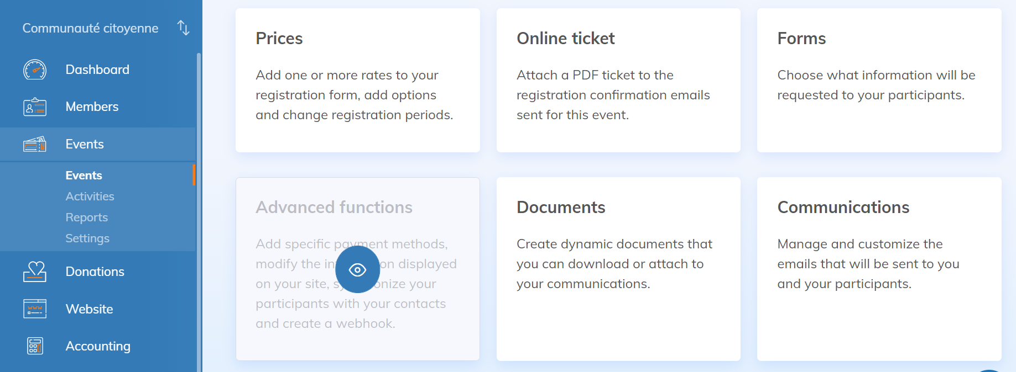The image size is (1016, 372).
Task: Click the Dashboard gauge icon
Action: click(x=35, y=70)
